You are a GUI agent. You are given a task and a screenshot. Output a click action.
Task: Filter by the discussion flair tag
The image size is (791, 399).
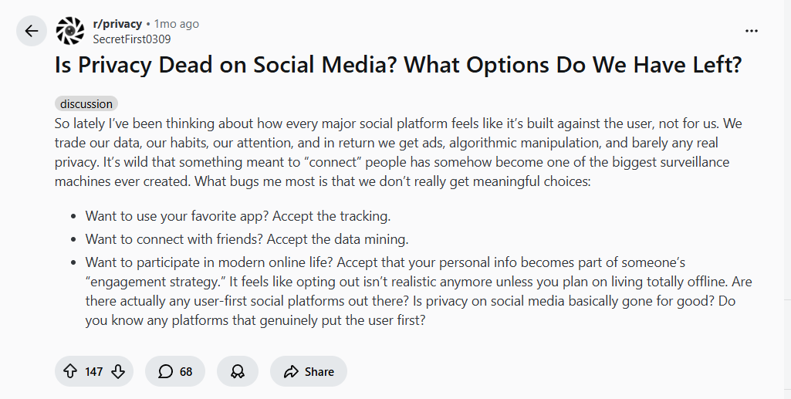pos(86,103)
